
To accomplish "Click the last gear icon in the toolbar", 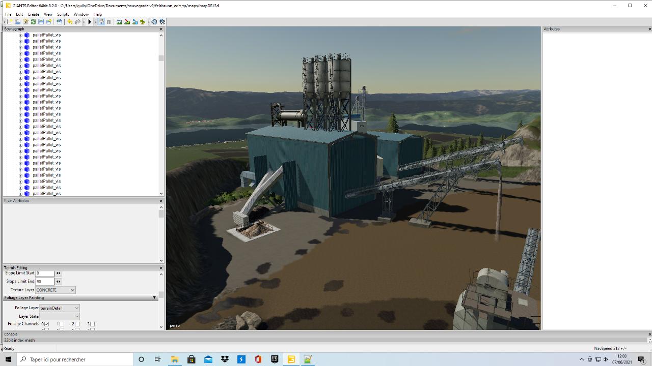I will tap(162, 22).
